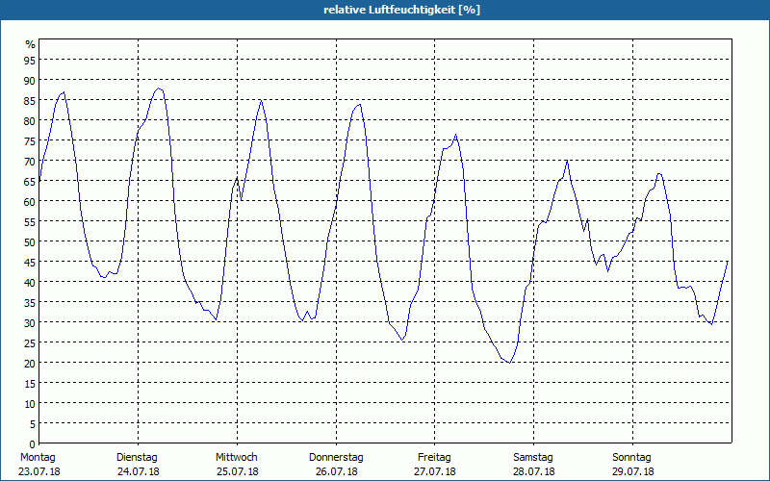Select the "Sonntag" day label
The image size is (770, 481).
click(x=631, y=457)
